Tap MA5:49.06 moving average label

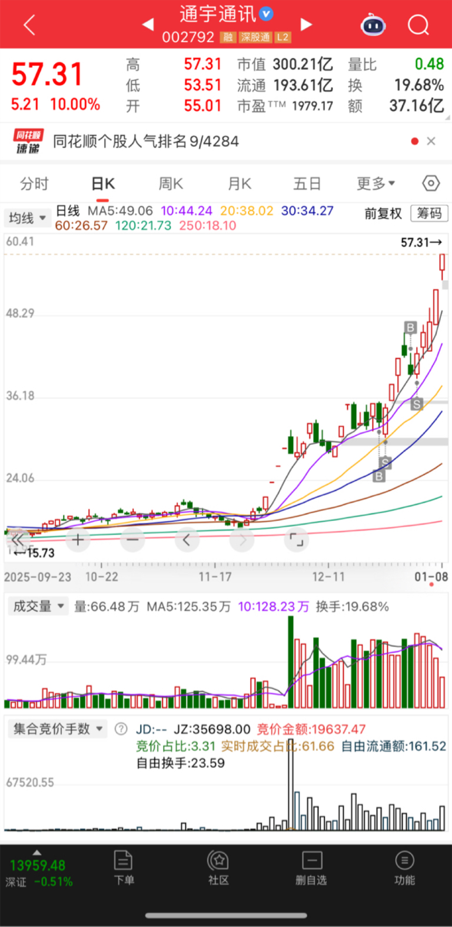click(x=120, y=211)
